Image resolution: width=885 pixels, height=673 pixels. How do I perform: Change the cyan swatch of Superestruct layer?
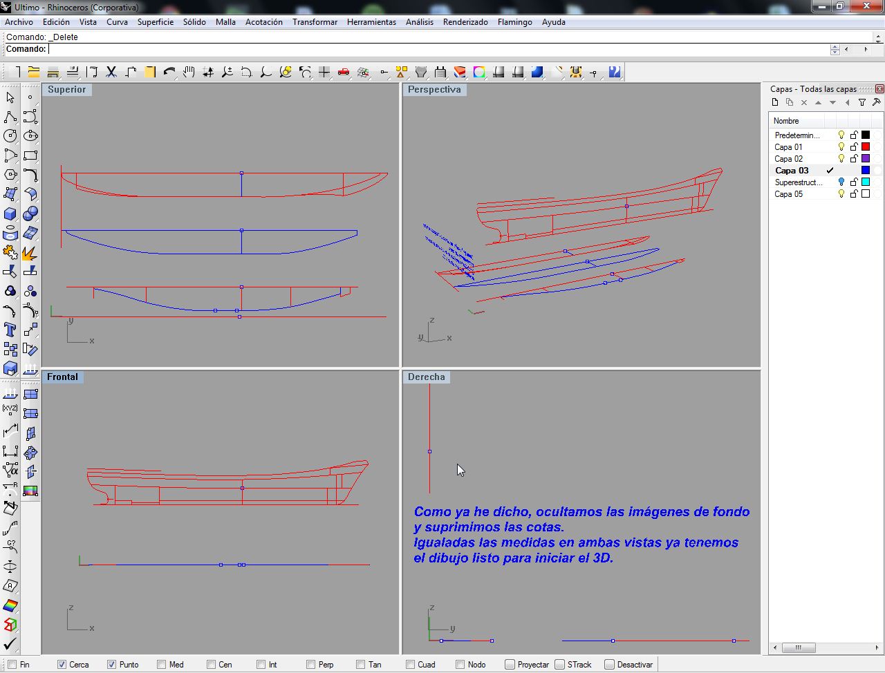[866, 182]
